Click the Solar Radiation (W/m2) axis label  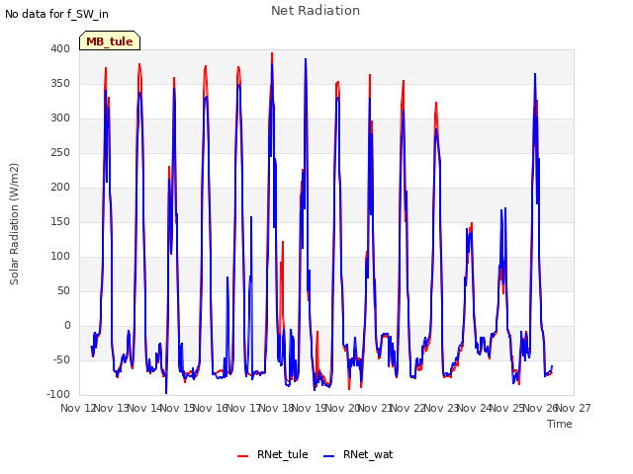tap(14, 224)
